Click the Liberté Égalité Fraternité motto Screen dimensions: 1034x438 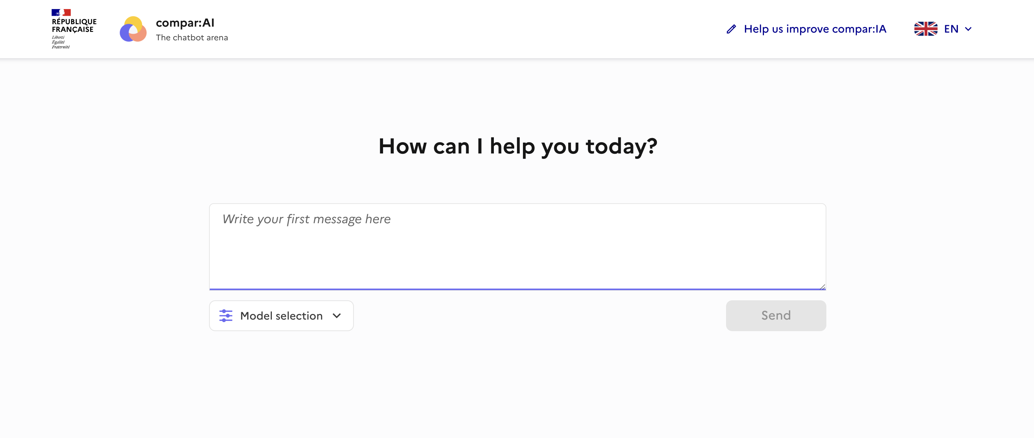[x=61, y=42]
